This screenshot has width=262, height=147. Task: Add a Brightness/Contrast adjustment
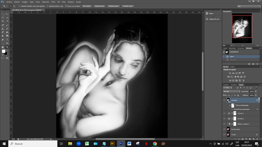tap(230, 73)
